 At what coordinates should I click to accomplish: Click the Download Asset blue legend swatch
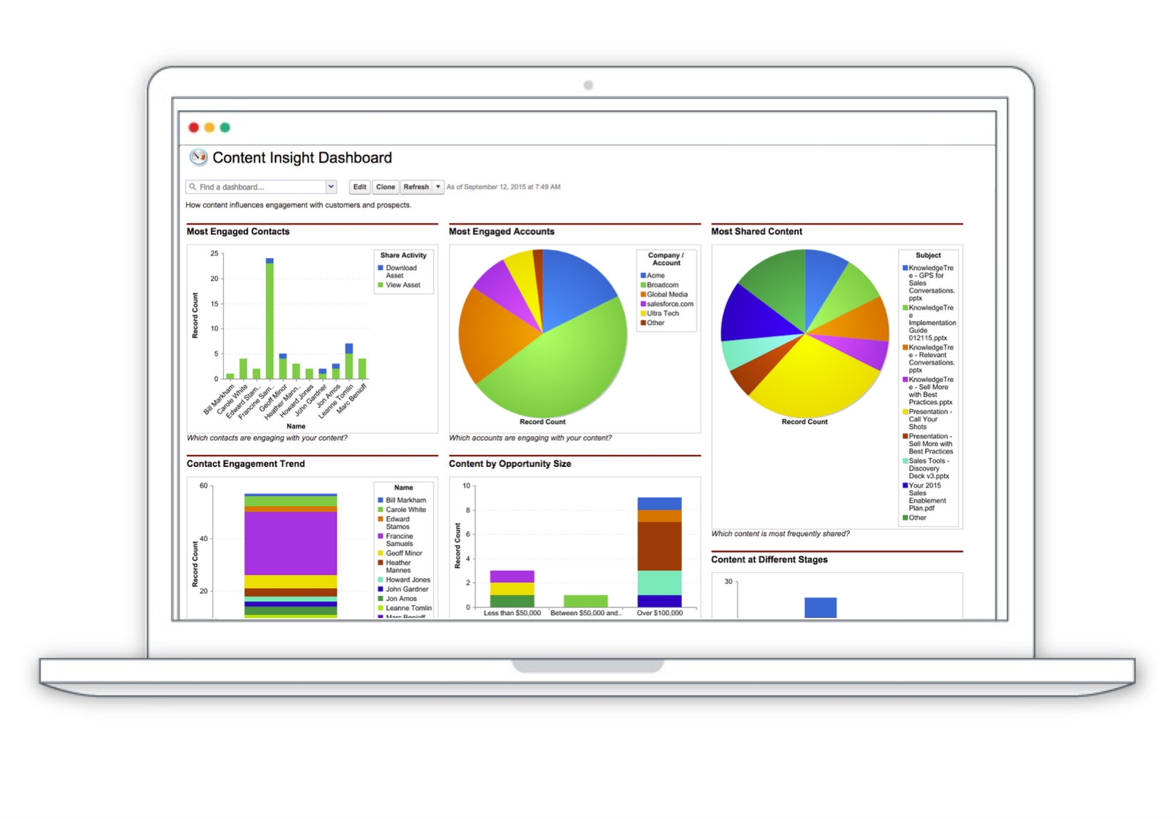click(x=381, y=268)
